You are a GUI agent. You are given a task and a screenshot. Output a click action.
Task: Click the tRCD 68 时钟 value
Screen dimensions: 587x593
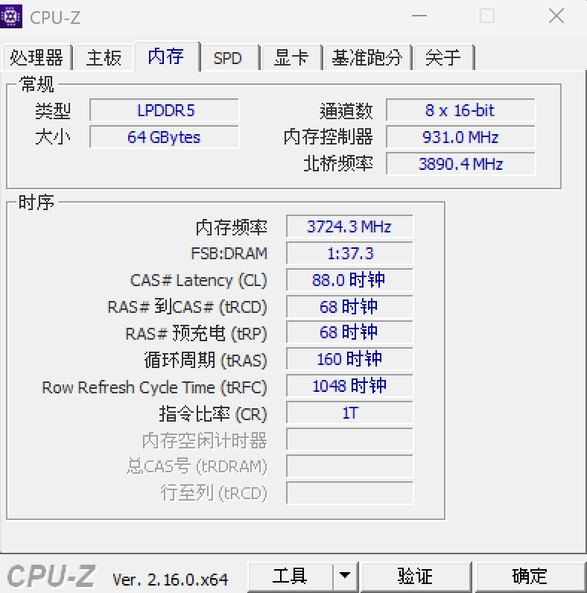click(350, 306)
